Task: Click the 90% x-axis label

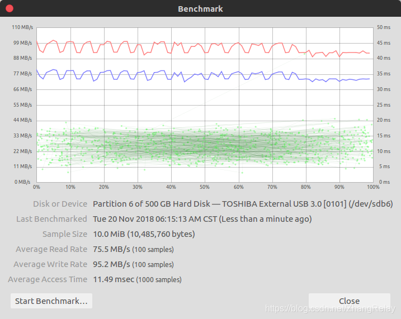Action: [339, 187]
